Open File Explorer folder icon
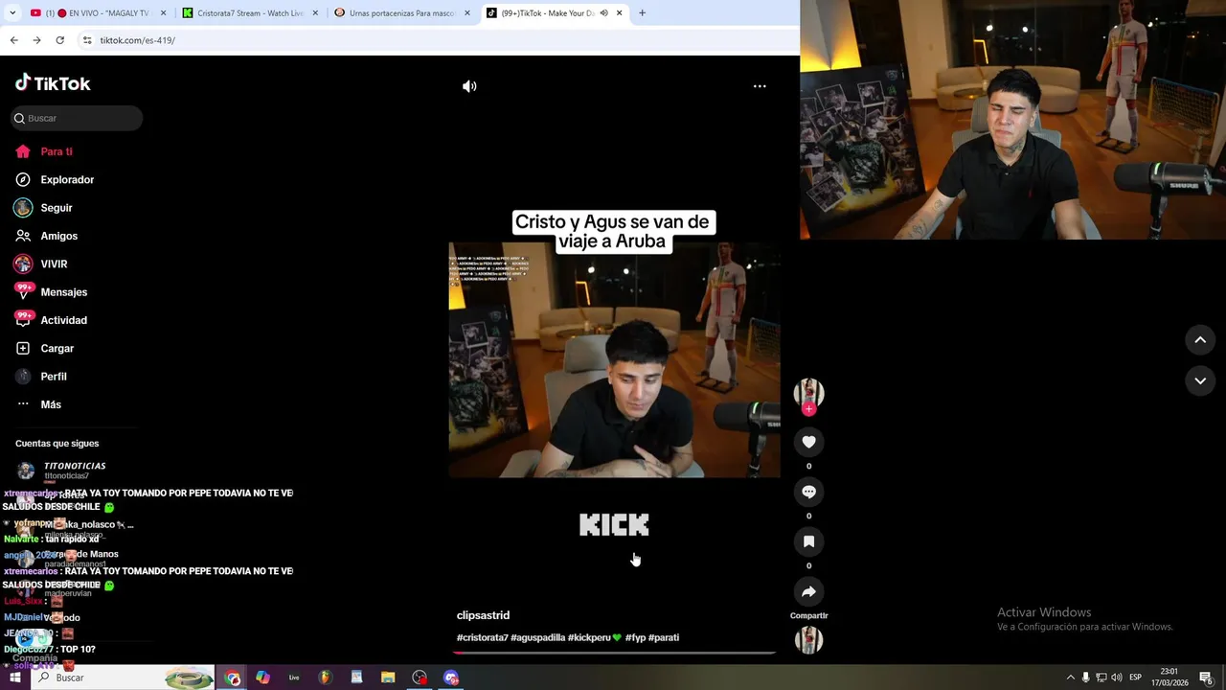Screen dimensions: 1226x690 [388, 678]
